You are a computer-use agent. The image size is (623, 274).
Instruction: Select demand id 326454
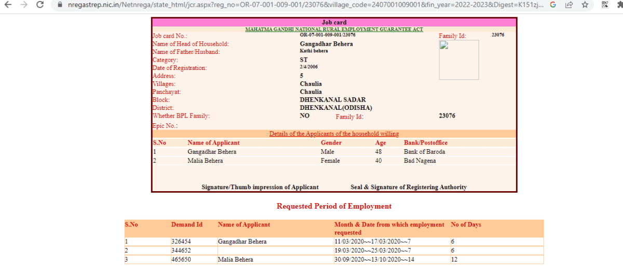click(181, 242)
